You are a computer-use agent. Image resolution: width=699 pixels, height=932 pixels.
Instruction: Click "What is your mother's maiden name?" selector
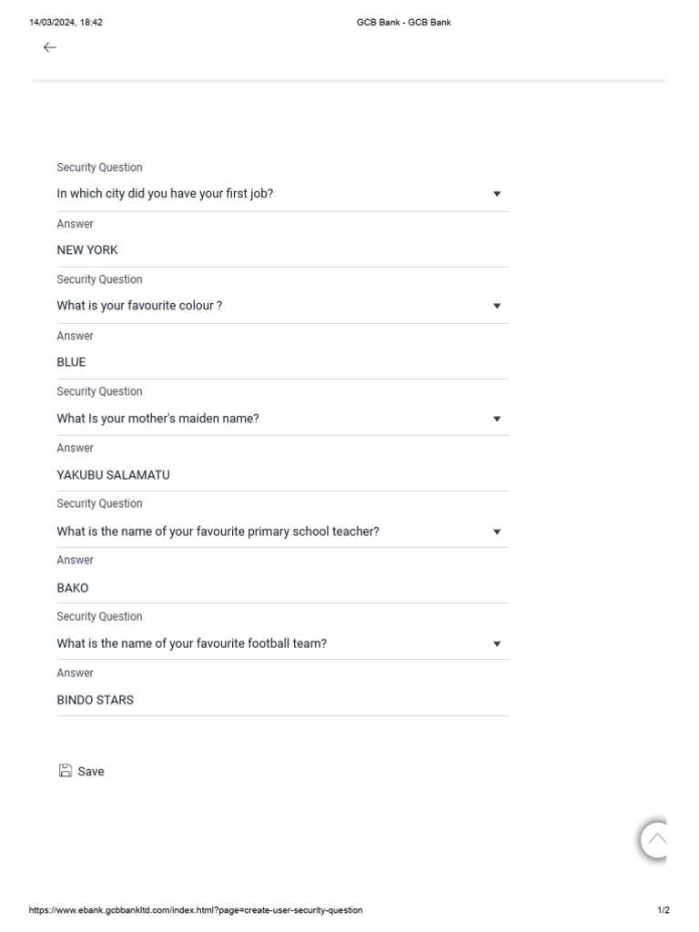coord(158,419)
